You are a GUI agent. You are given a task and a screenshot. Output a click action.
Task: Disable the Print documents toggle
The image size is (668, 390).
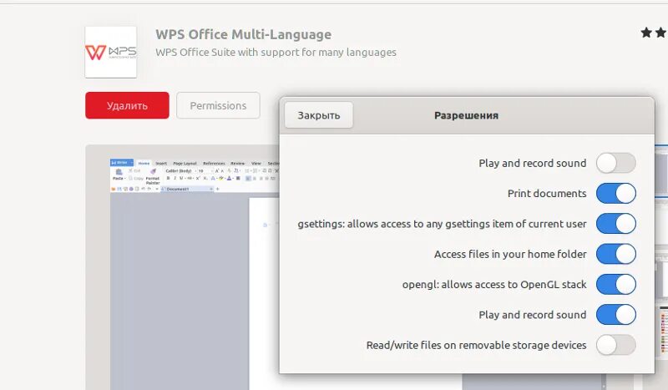[x=616, y=193]
